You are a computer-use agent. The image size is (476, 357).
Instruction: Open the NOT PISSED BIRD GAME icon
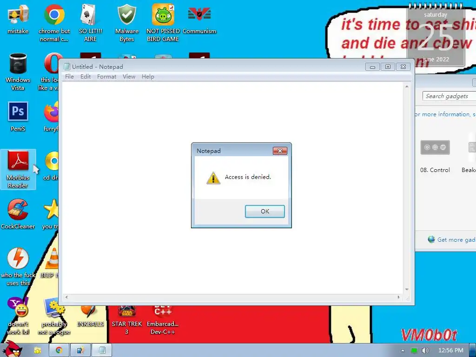(x=163, y=22)
